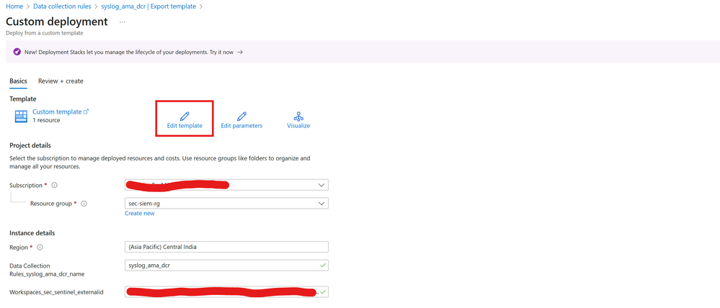Click the Edit parameters label
Viewport: 720px width, 308px height.
click(241, 126)
